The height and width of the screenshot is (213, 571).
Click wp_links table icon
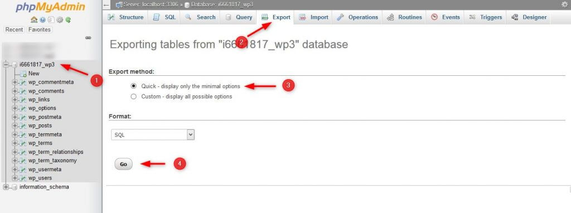point(23,100)
